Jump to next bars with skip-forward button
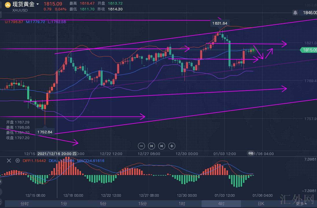317x208 pixels. [x=161, y=146]
